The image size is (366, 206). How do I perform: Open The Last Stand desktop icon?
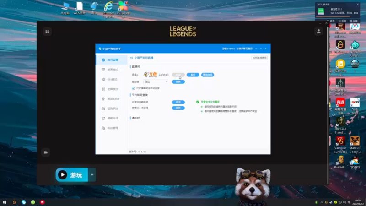point(340,125)
